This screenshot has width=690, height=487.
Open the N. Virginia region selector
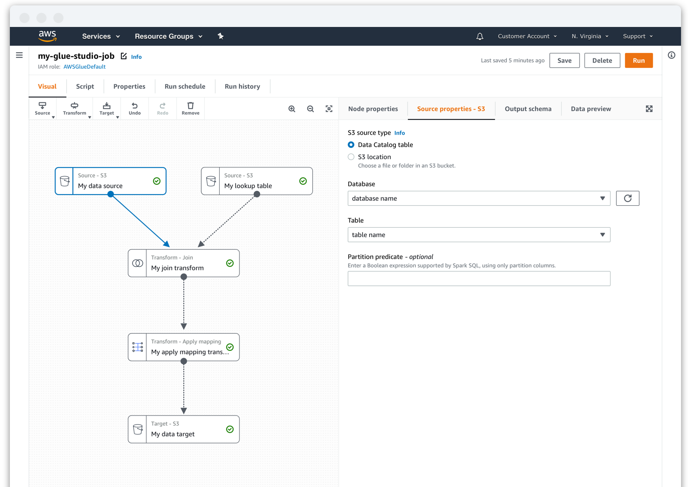(x=590, y=36)
